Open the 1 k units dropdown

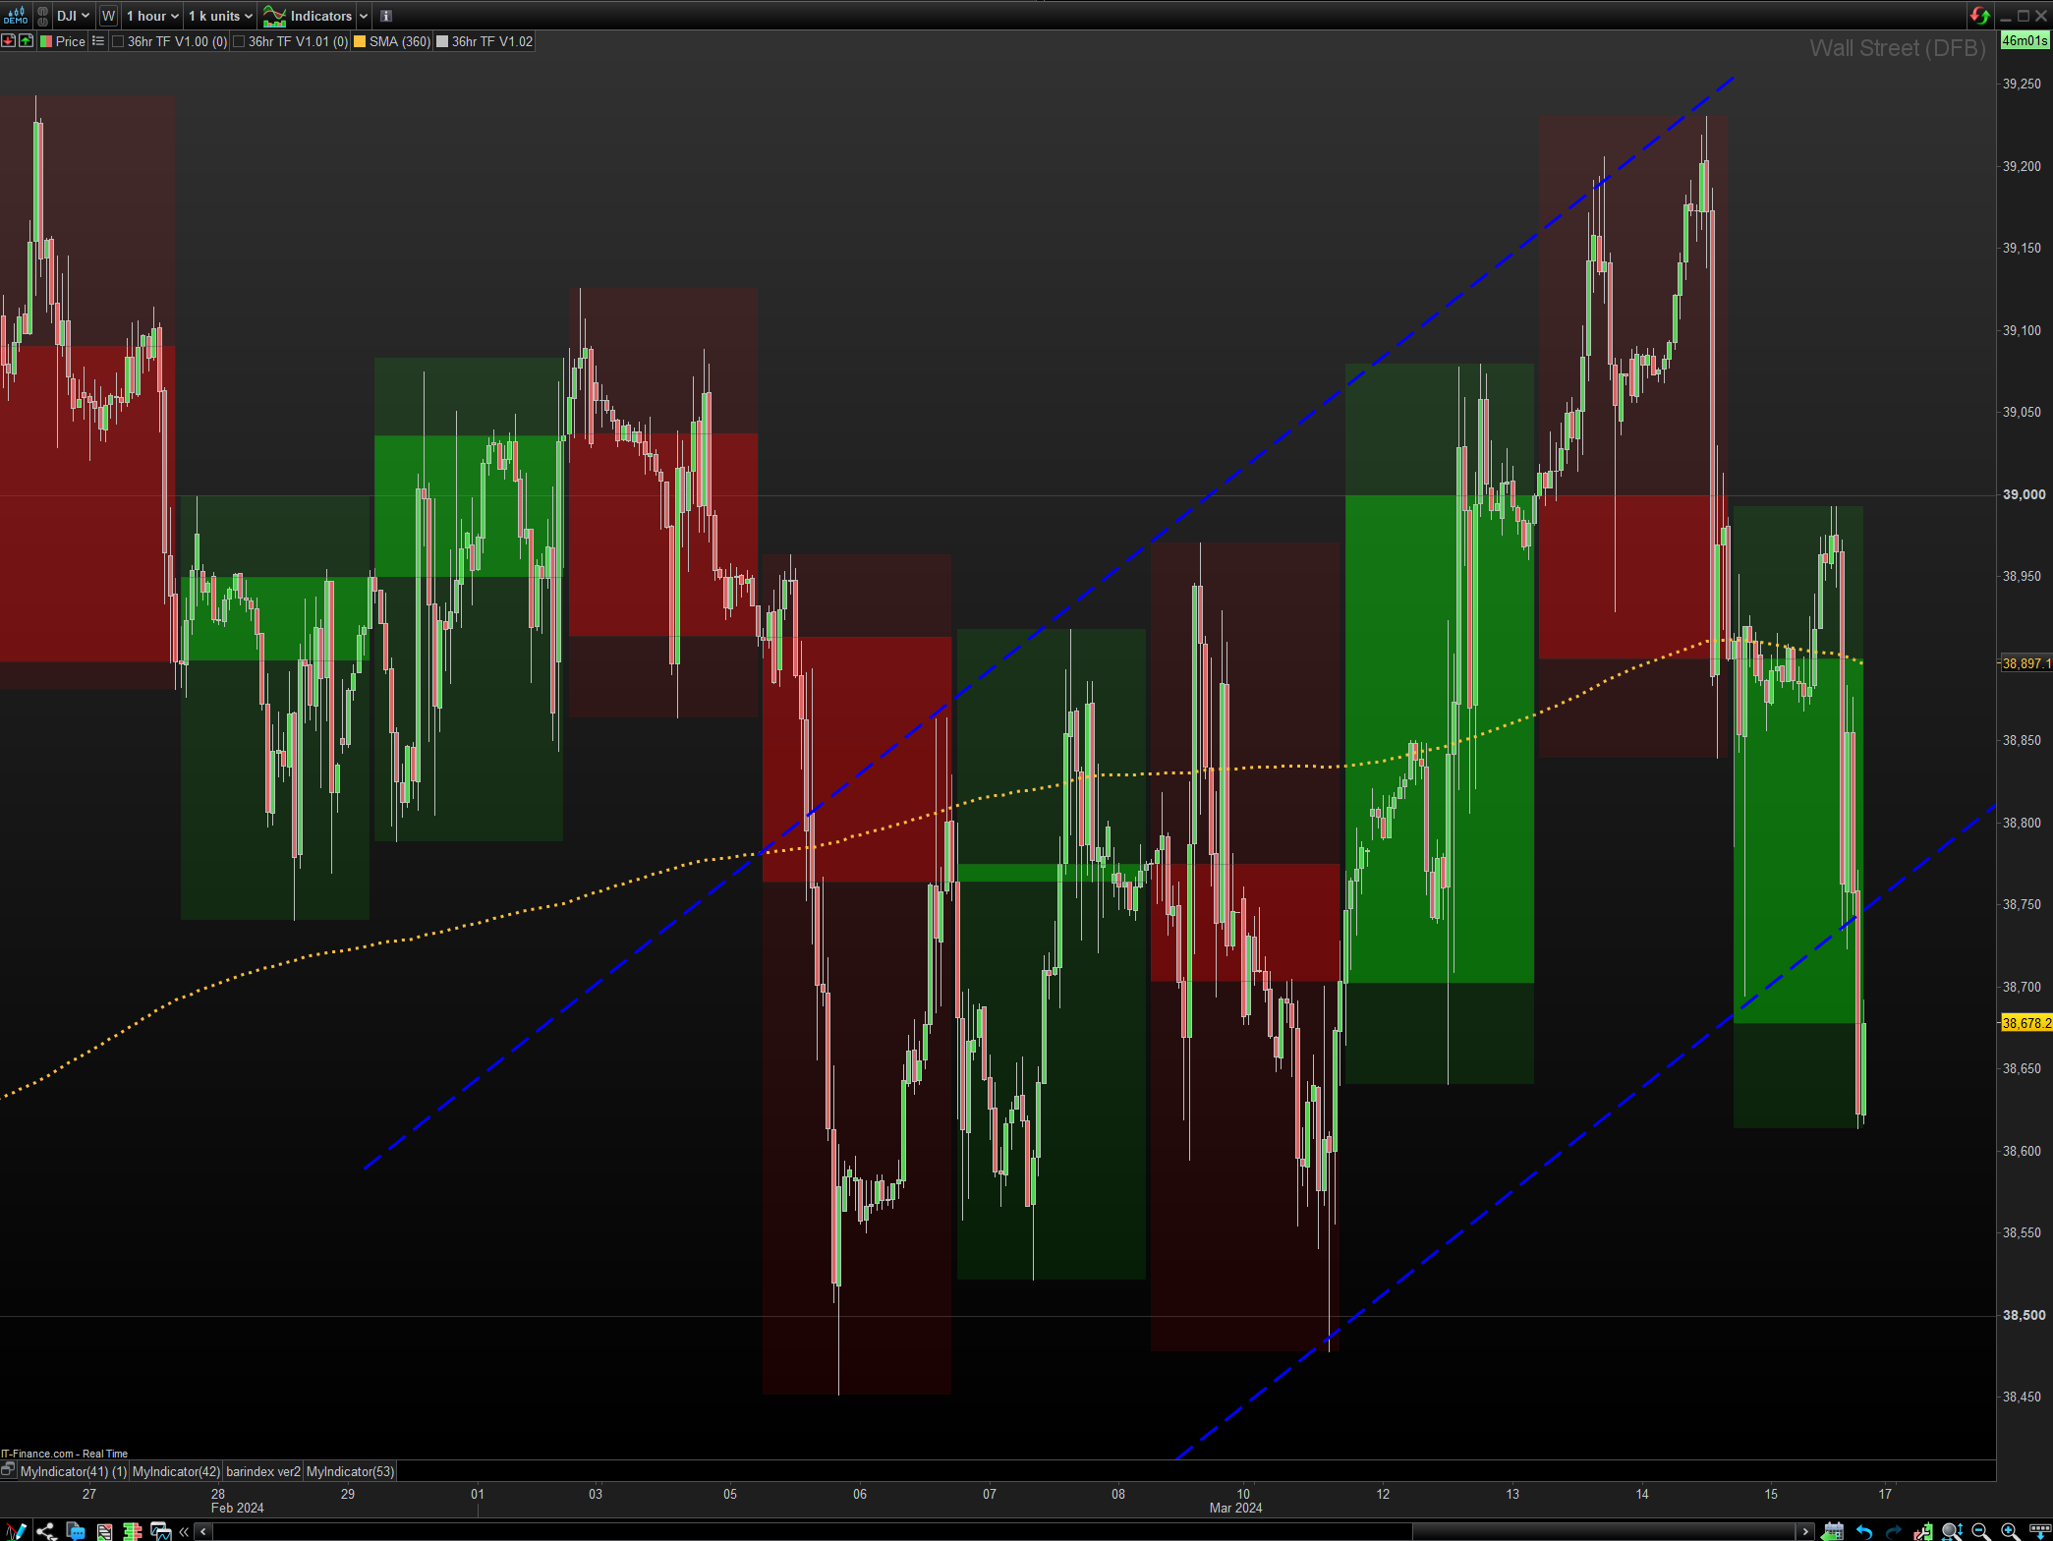(220, 16)
